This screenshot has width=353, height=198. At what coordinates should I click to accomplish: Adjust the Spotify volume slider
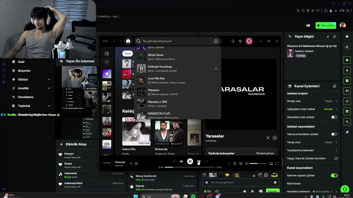[258, 164]
